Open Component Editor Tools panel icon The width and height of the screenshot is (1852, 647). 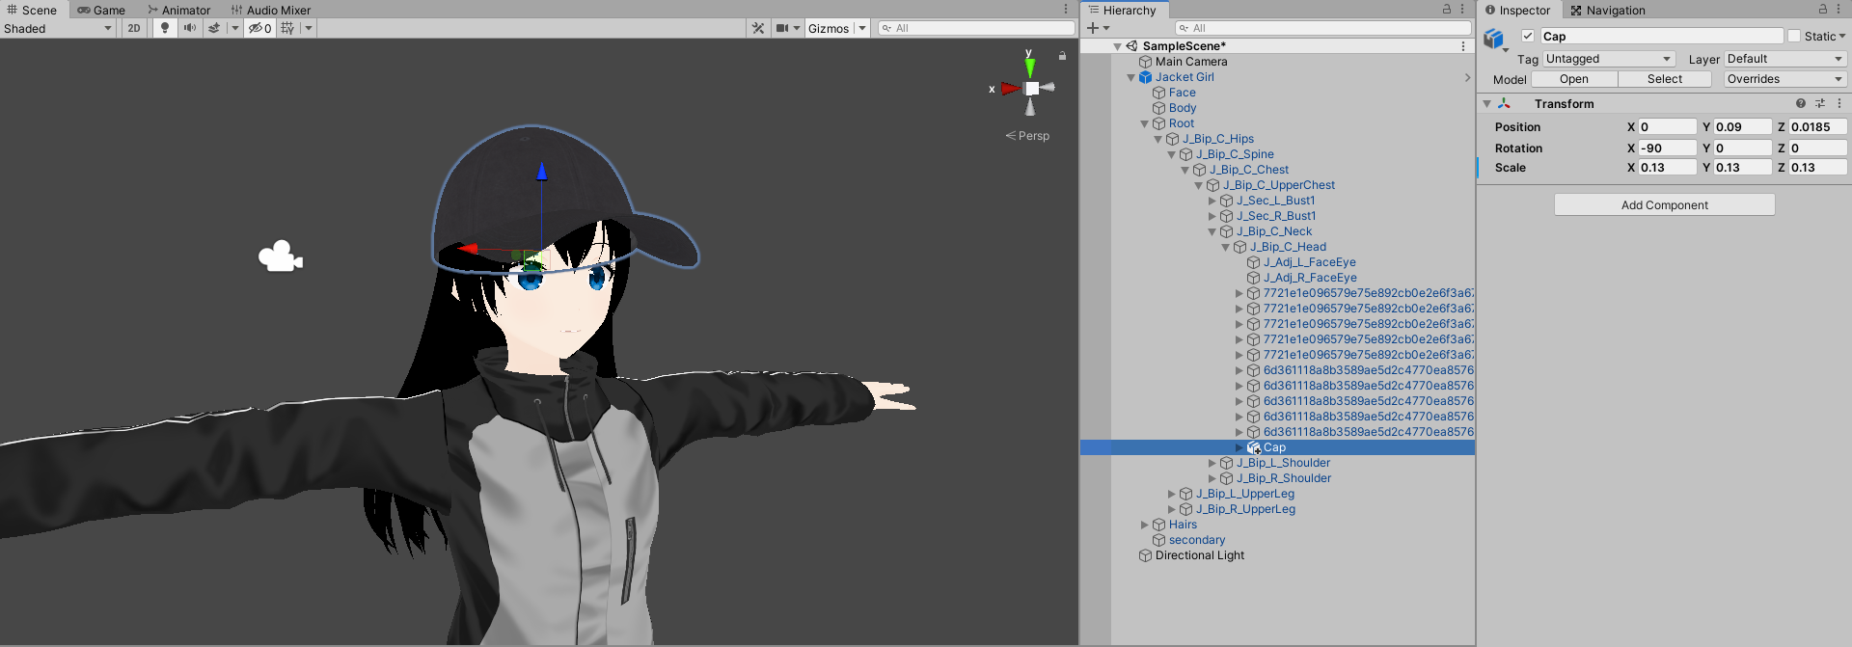pyautogui.click(x=758, y=28)
